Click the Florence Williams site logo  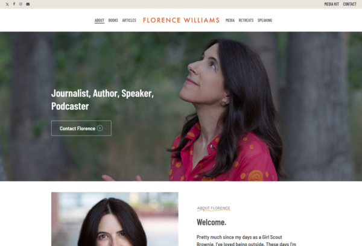pyautogui.click(x=181, y=20)
